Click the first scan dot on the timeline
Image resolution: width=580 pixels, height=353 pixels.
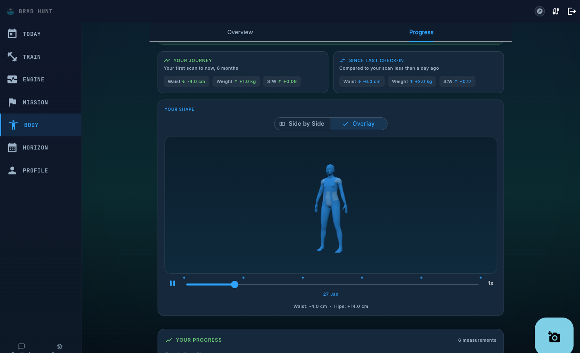click(184, 278)
